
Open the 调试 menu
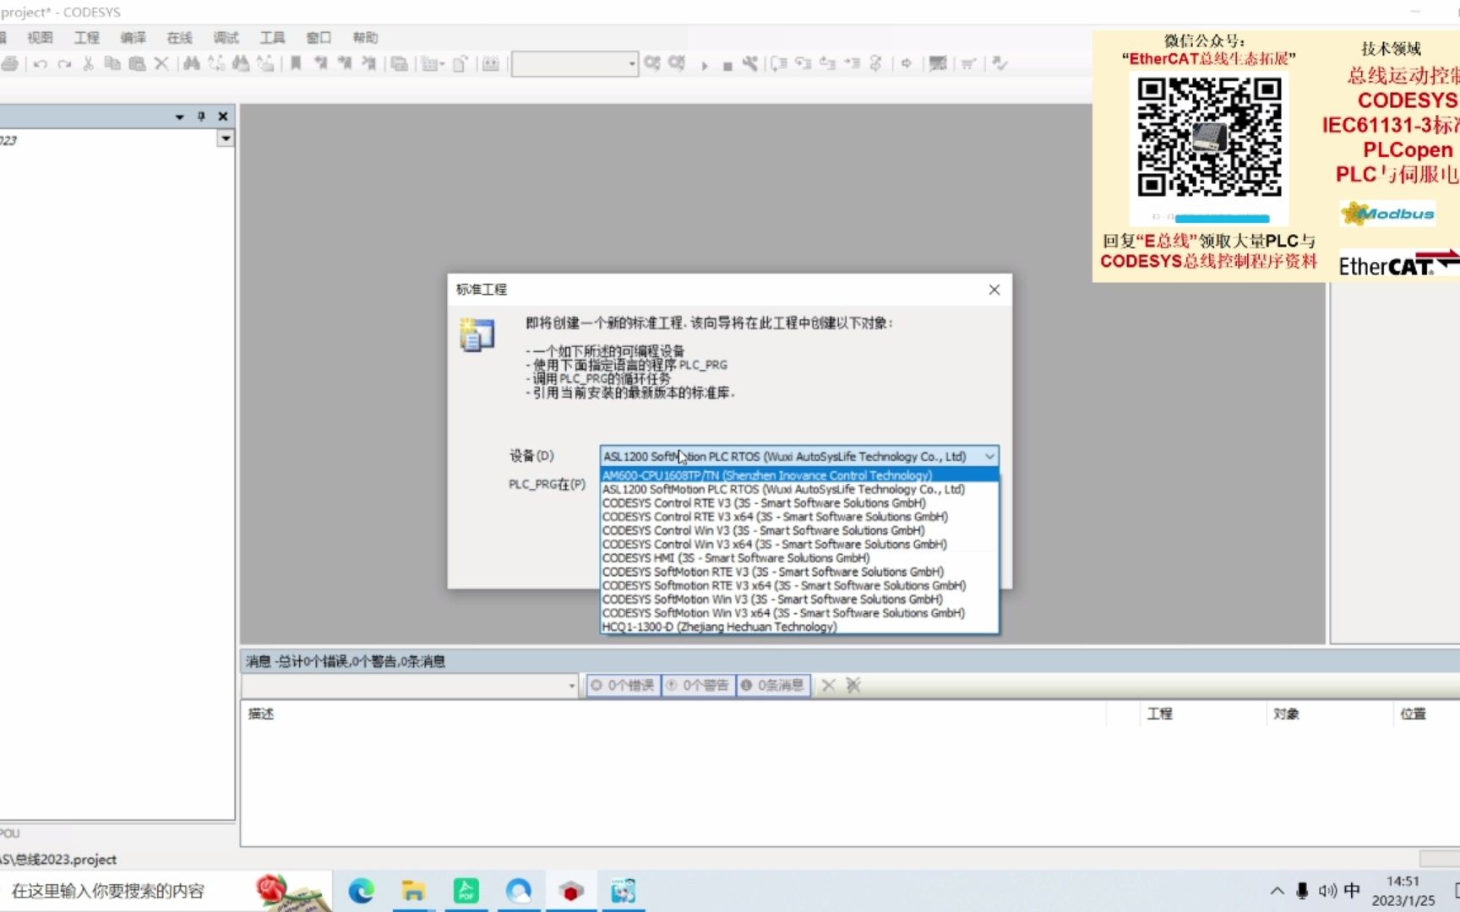[x=226, y=37]
